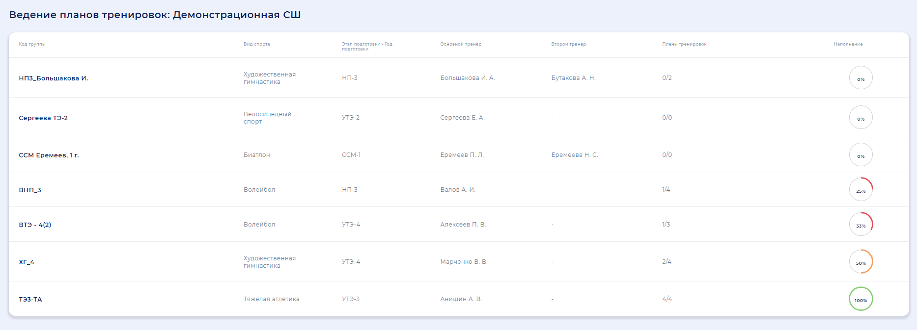Click the 0% circle in ССМ Еремеев row
Screen dimensions: 917x330
[x=861, y=154]
